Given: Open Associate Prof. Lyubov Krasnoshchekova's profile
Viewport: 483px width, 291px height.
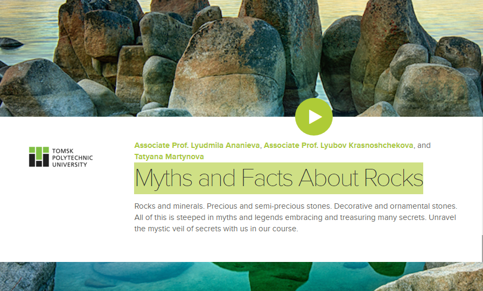Looking at the screenshot, I should pos(338,145).
